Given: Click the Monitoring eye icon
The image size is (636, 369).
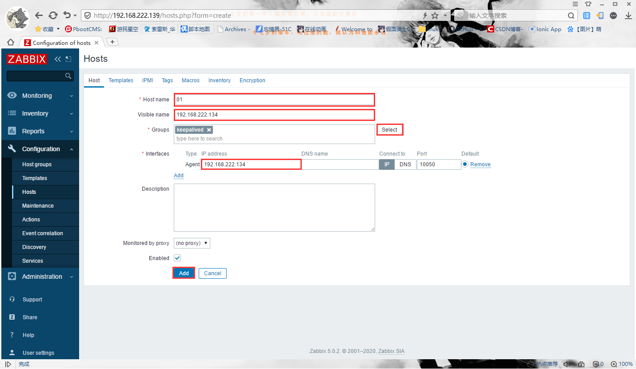Looking at the screenshot, I should [12, 96].
